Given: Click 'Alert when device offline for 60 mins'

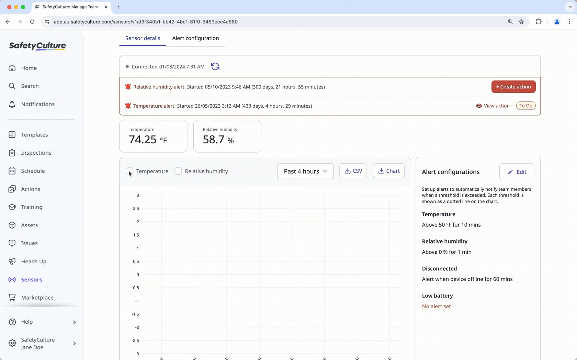Looking at the screenshot, I should (467, 279).
